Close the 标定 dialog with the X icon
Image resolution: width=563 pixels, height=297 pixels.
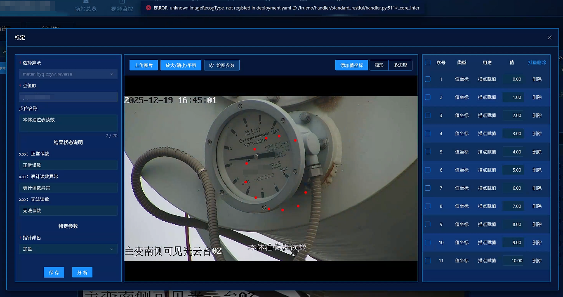[x=549, y=38]
